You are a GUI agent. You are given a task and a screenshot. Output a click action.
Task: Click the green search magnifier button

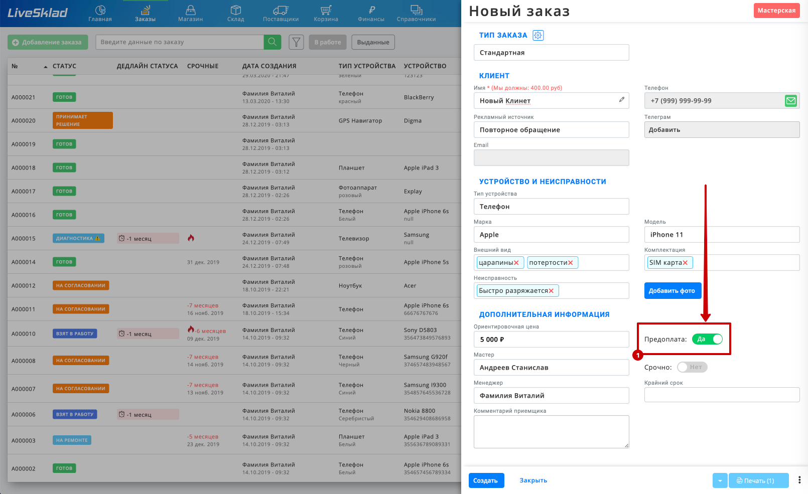(273, 42)
